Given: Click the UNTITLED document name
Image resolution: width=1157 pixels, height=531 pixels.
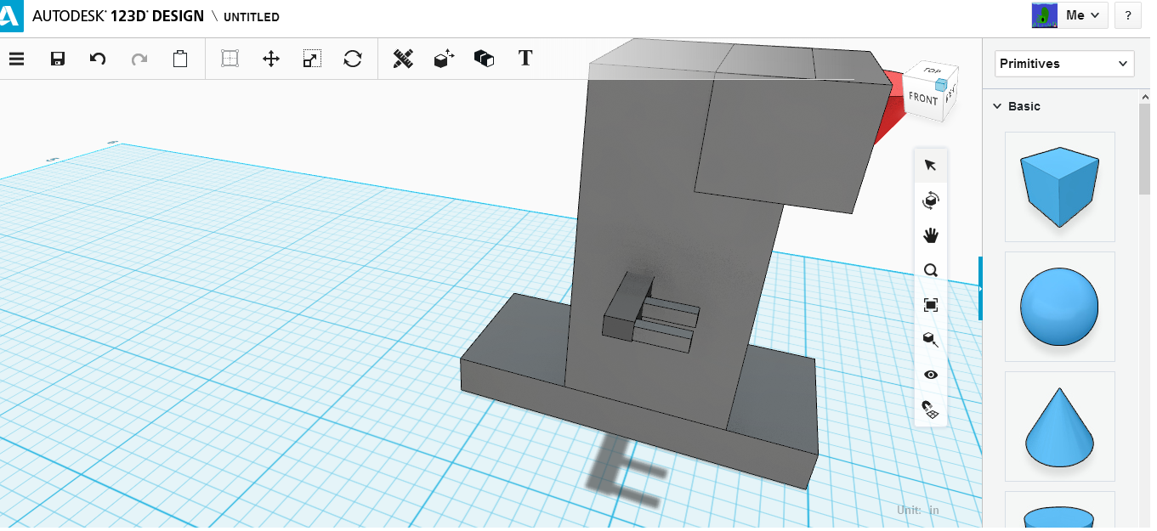Looking at the screenshot, I should point(252,17).
